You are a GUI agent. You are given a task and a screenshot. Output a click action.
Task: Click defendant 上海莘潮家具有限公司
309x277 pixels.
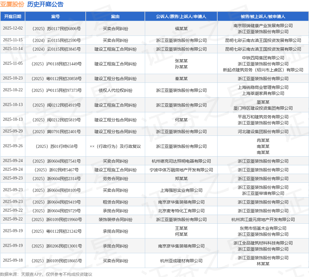pyautogui.click(x=263, y=93)
